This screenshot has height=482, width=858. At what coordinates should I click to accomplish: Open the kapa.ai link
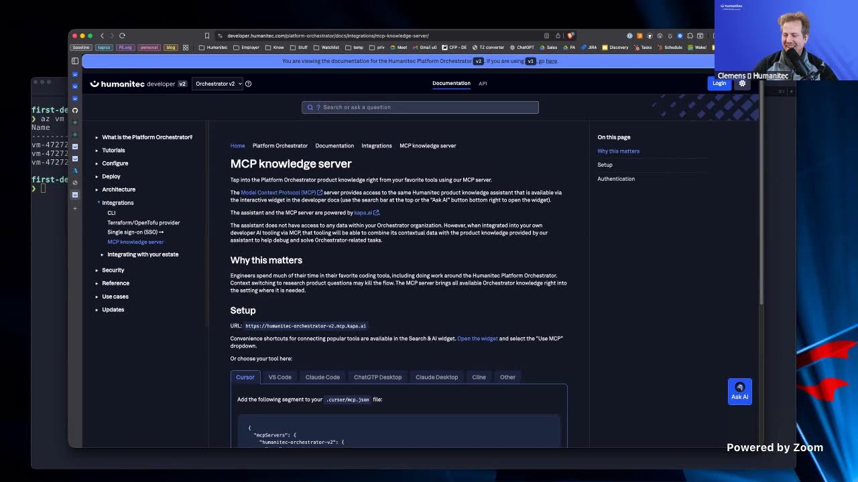(366, 213)
